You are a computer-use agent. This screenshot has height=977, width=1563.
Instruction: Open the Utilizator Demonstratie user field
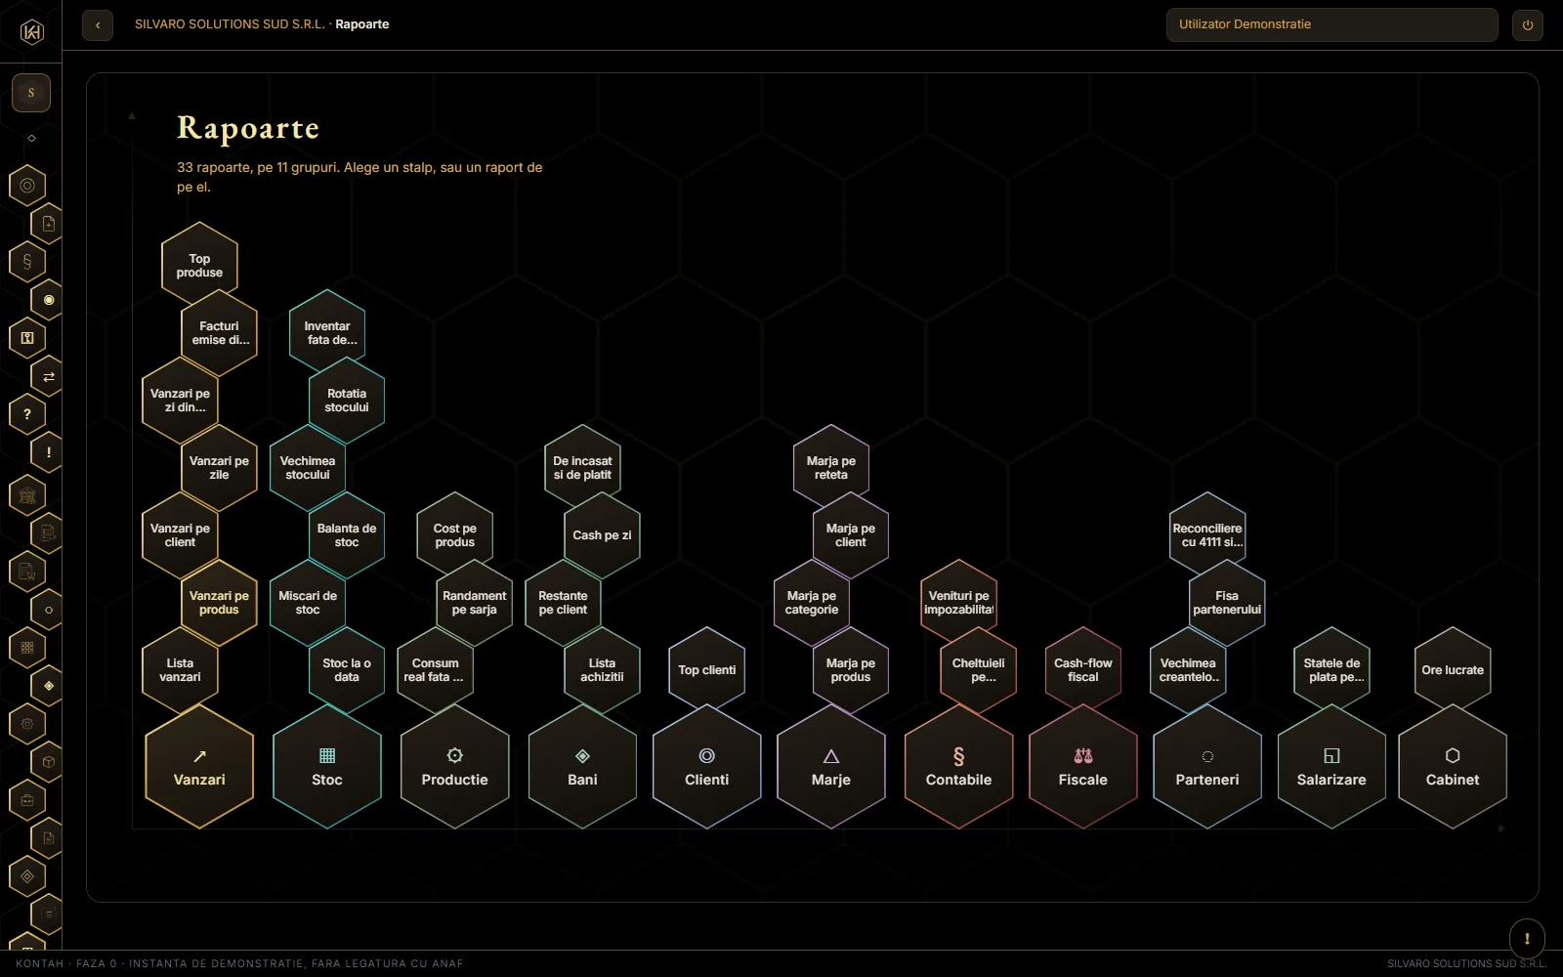(1331, 24)
